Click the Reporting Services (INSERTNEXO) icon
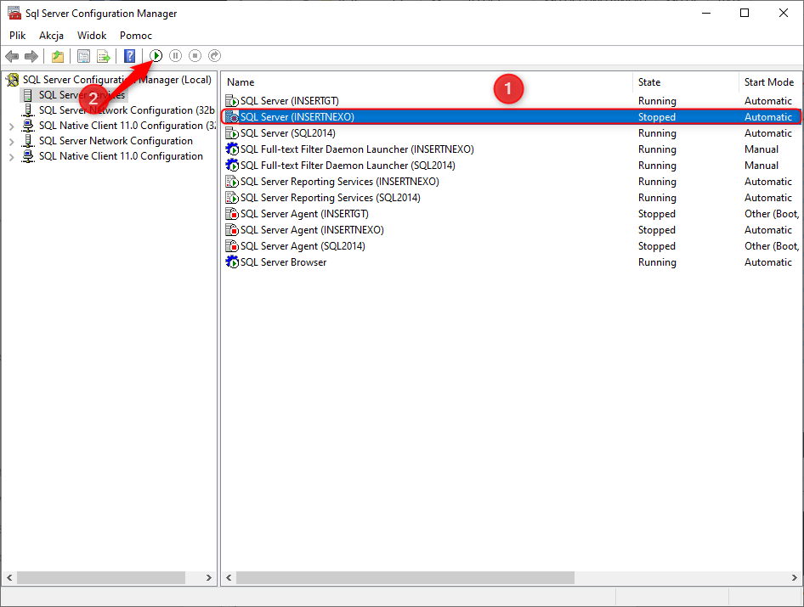Screen dimensions: 804x607 (x=232, y=182)
